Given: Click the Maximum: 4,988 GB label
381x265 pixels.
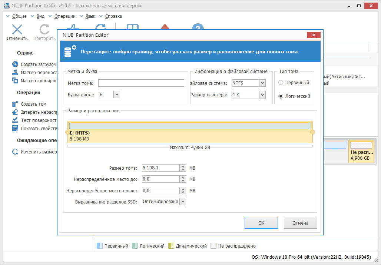Looking at the screenshot, I should [190, 147].
